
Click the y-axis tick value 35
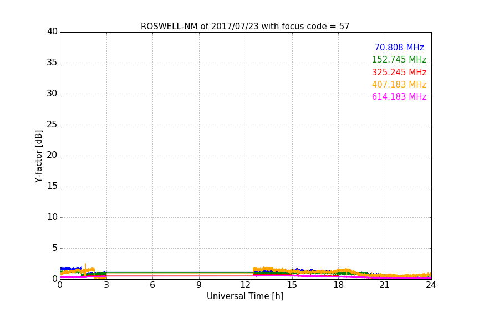pos(52,63)
